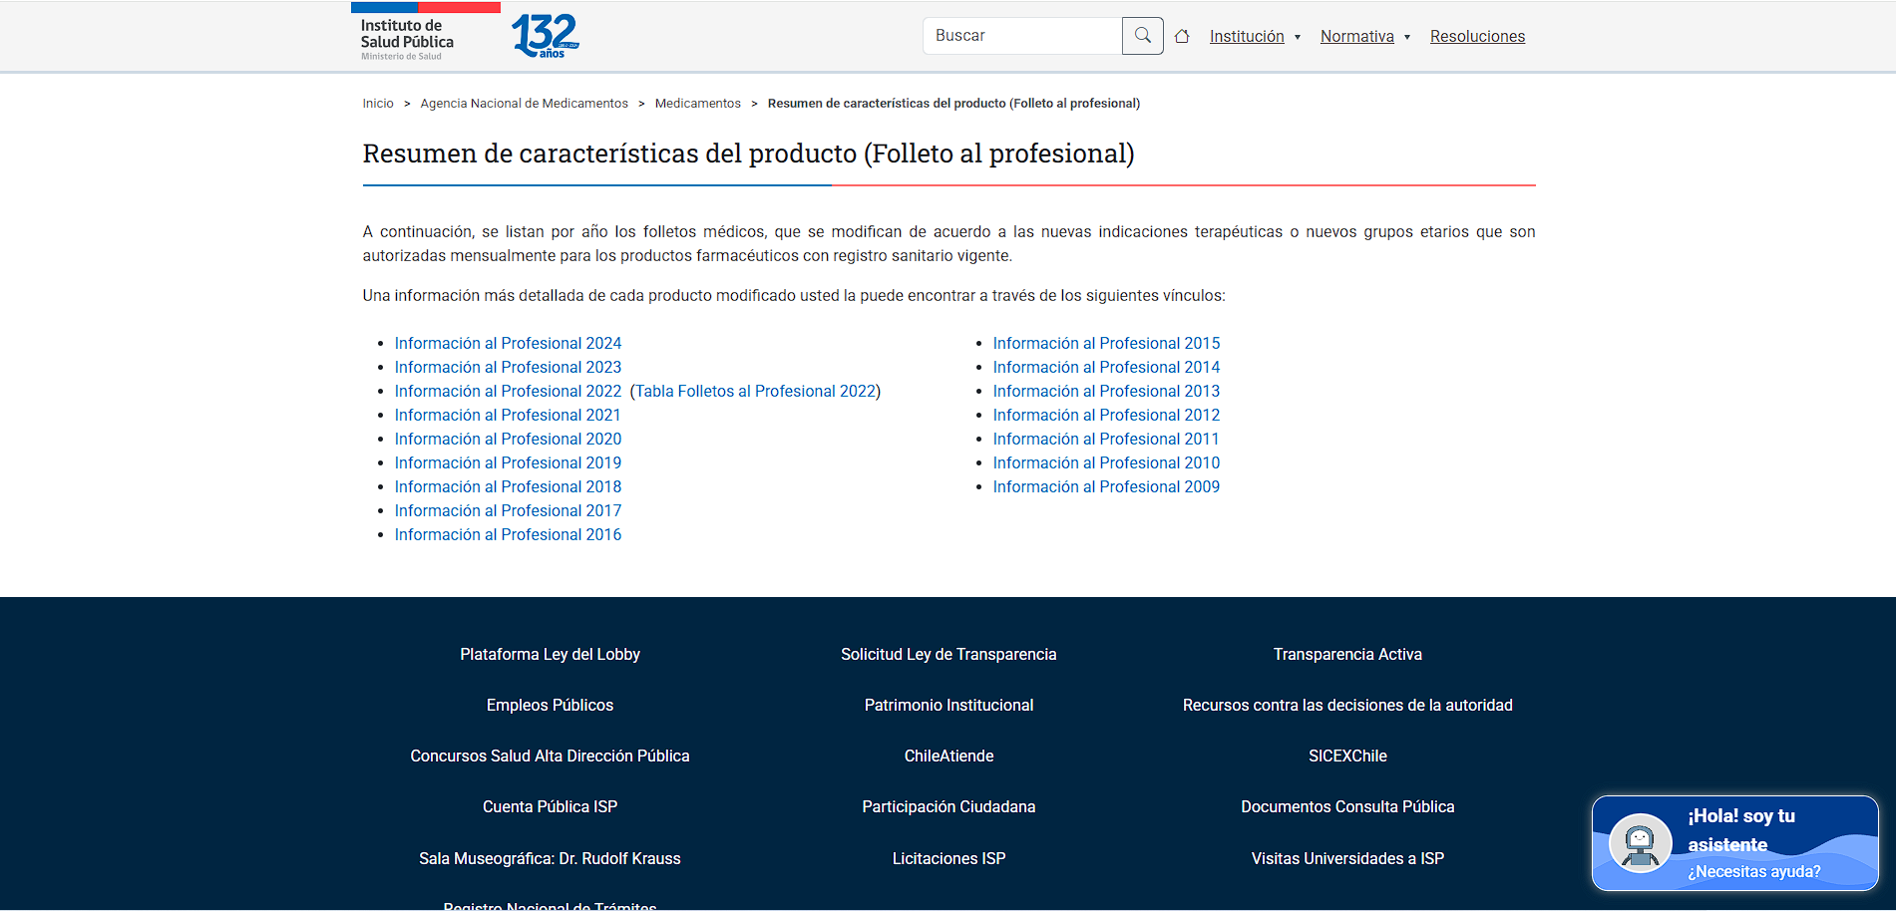The width and height of the screenshot is (1896, 911).
Task: Click the home icon in header
Action: (x=1182, y=37)
